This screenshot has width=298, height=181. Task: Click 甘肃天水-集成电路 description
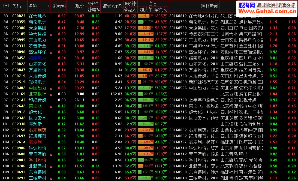click(x=242, y=34)
